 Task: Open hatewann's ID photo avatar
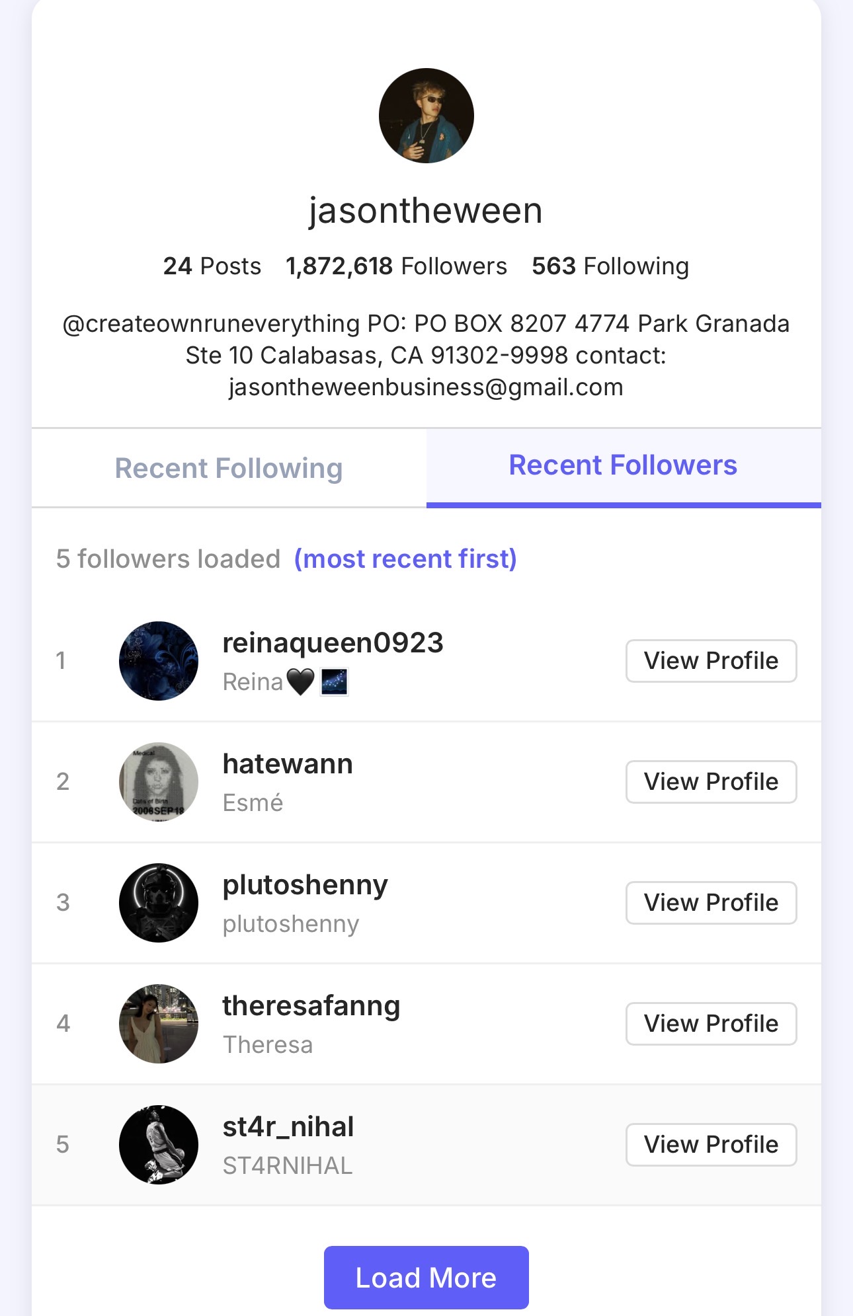click(159, 781)
